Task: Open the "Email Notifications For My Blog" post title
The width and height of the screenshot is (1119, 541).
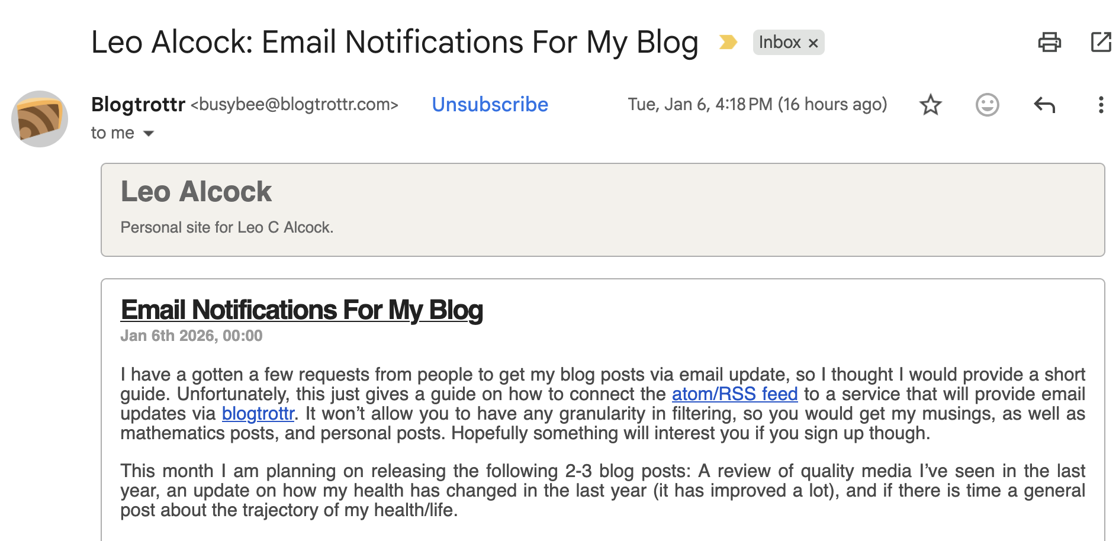Action: click(301, 310)
